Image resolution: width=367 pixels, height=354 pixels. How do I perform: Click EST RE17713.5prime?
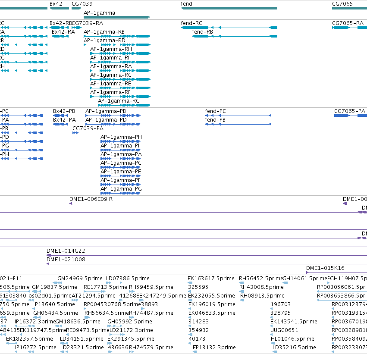[105, 287]
